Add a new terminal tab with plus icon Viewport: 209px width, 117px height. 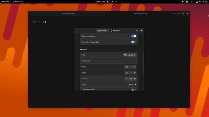[179, 13]
